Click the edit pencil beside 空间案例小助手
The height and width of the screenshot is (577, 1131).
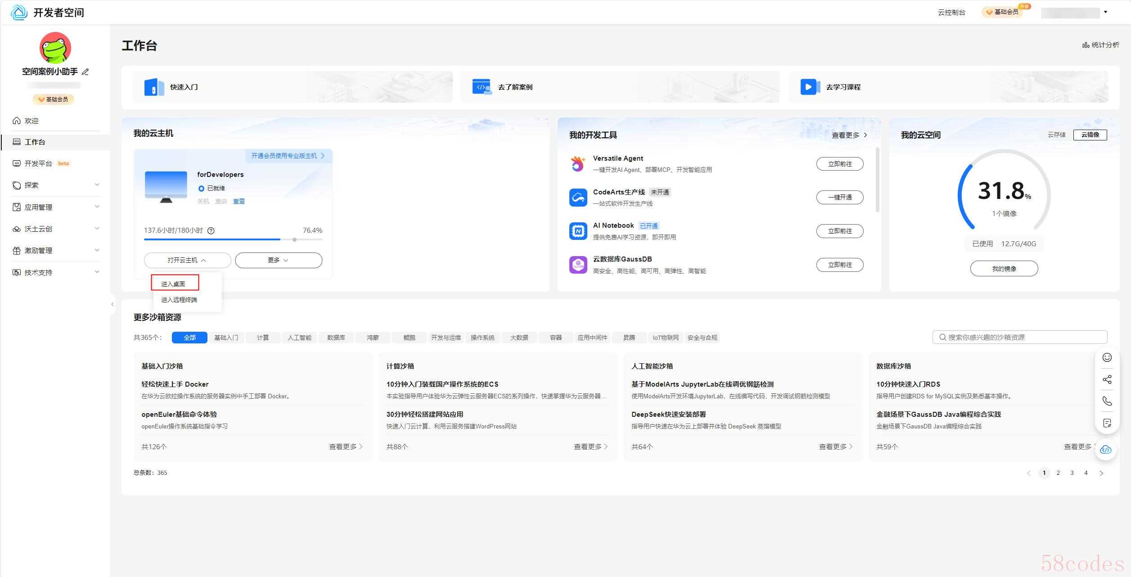(x=86, y=72)
